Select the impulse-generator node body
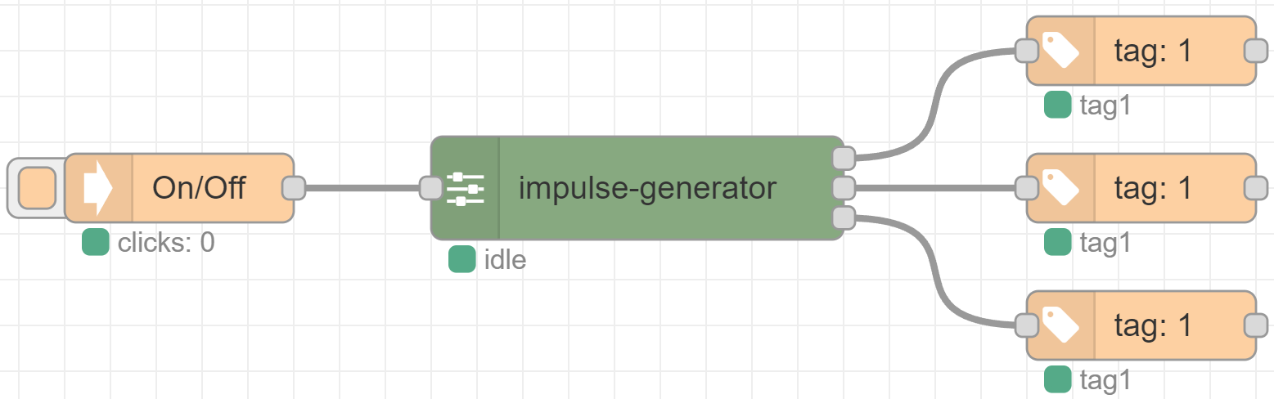The image size is (1274, 399). click(x=637, y=188)
